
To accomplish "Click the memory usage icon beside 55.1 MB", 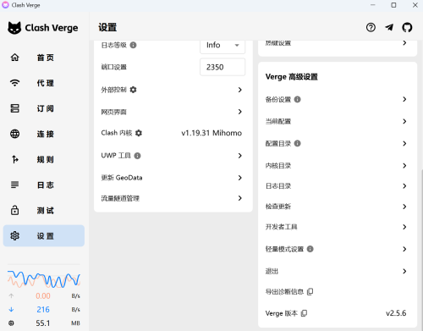I will (x=11, y=323).
